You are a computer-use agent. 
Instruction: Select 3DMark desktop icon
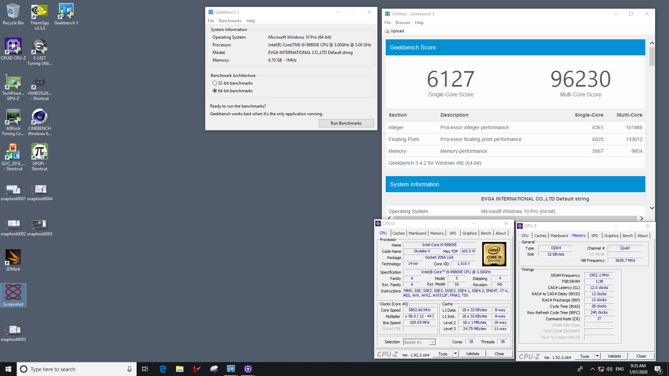(x=13, y=260)
